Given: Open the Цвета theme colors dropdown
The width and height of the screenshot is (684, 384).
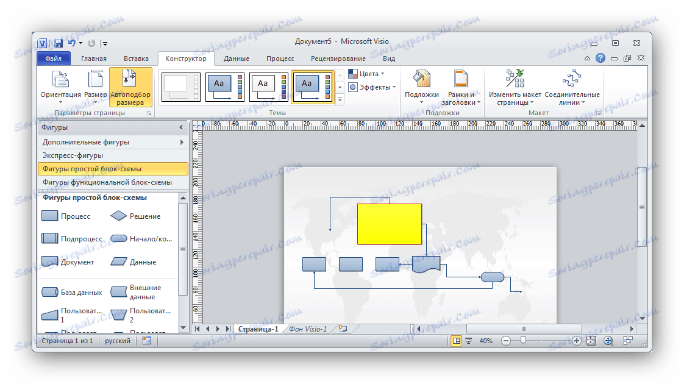Looking at the screenshot, I should 366,74.
